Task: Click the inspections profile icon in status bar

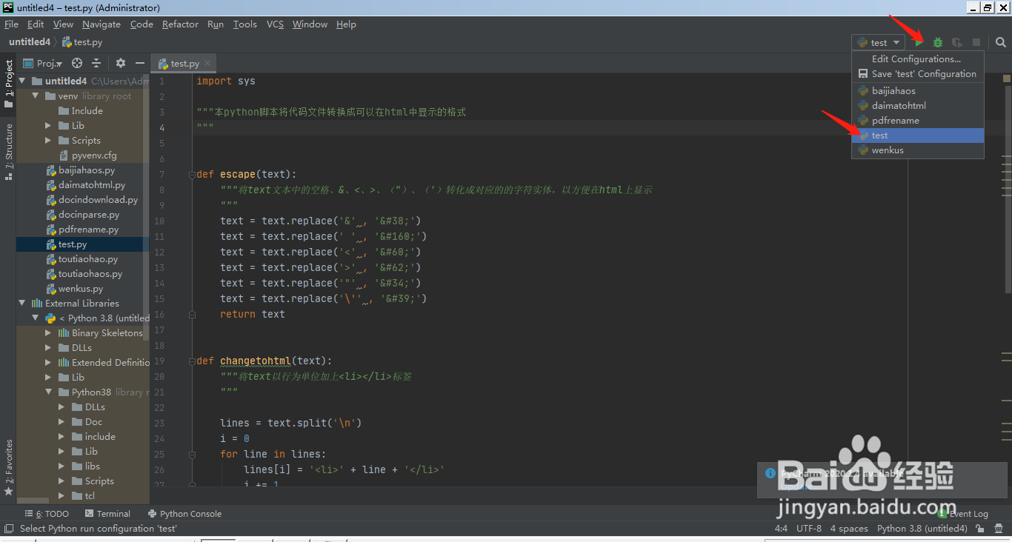Action: tap(998, 529)
